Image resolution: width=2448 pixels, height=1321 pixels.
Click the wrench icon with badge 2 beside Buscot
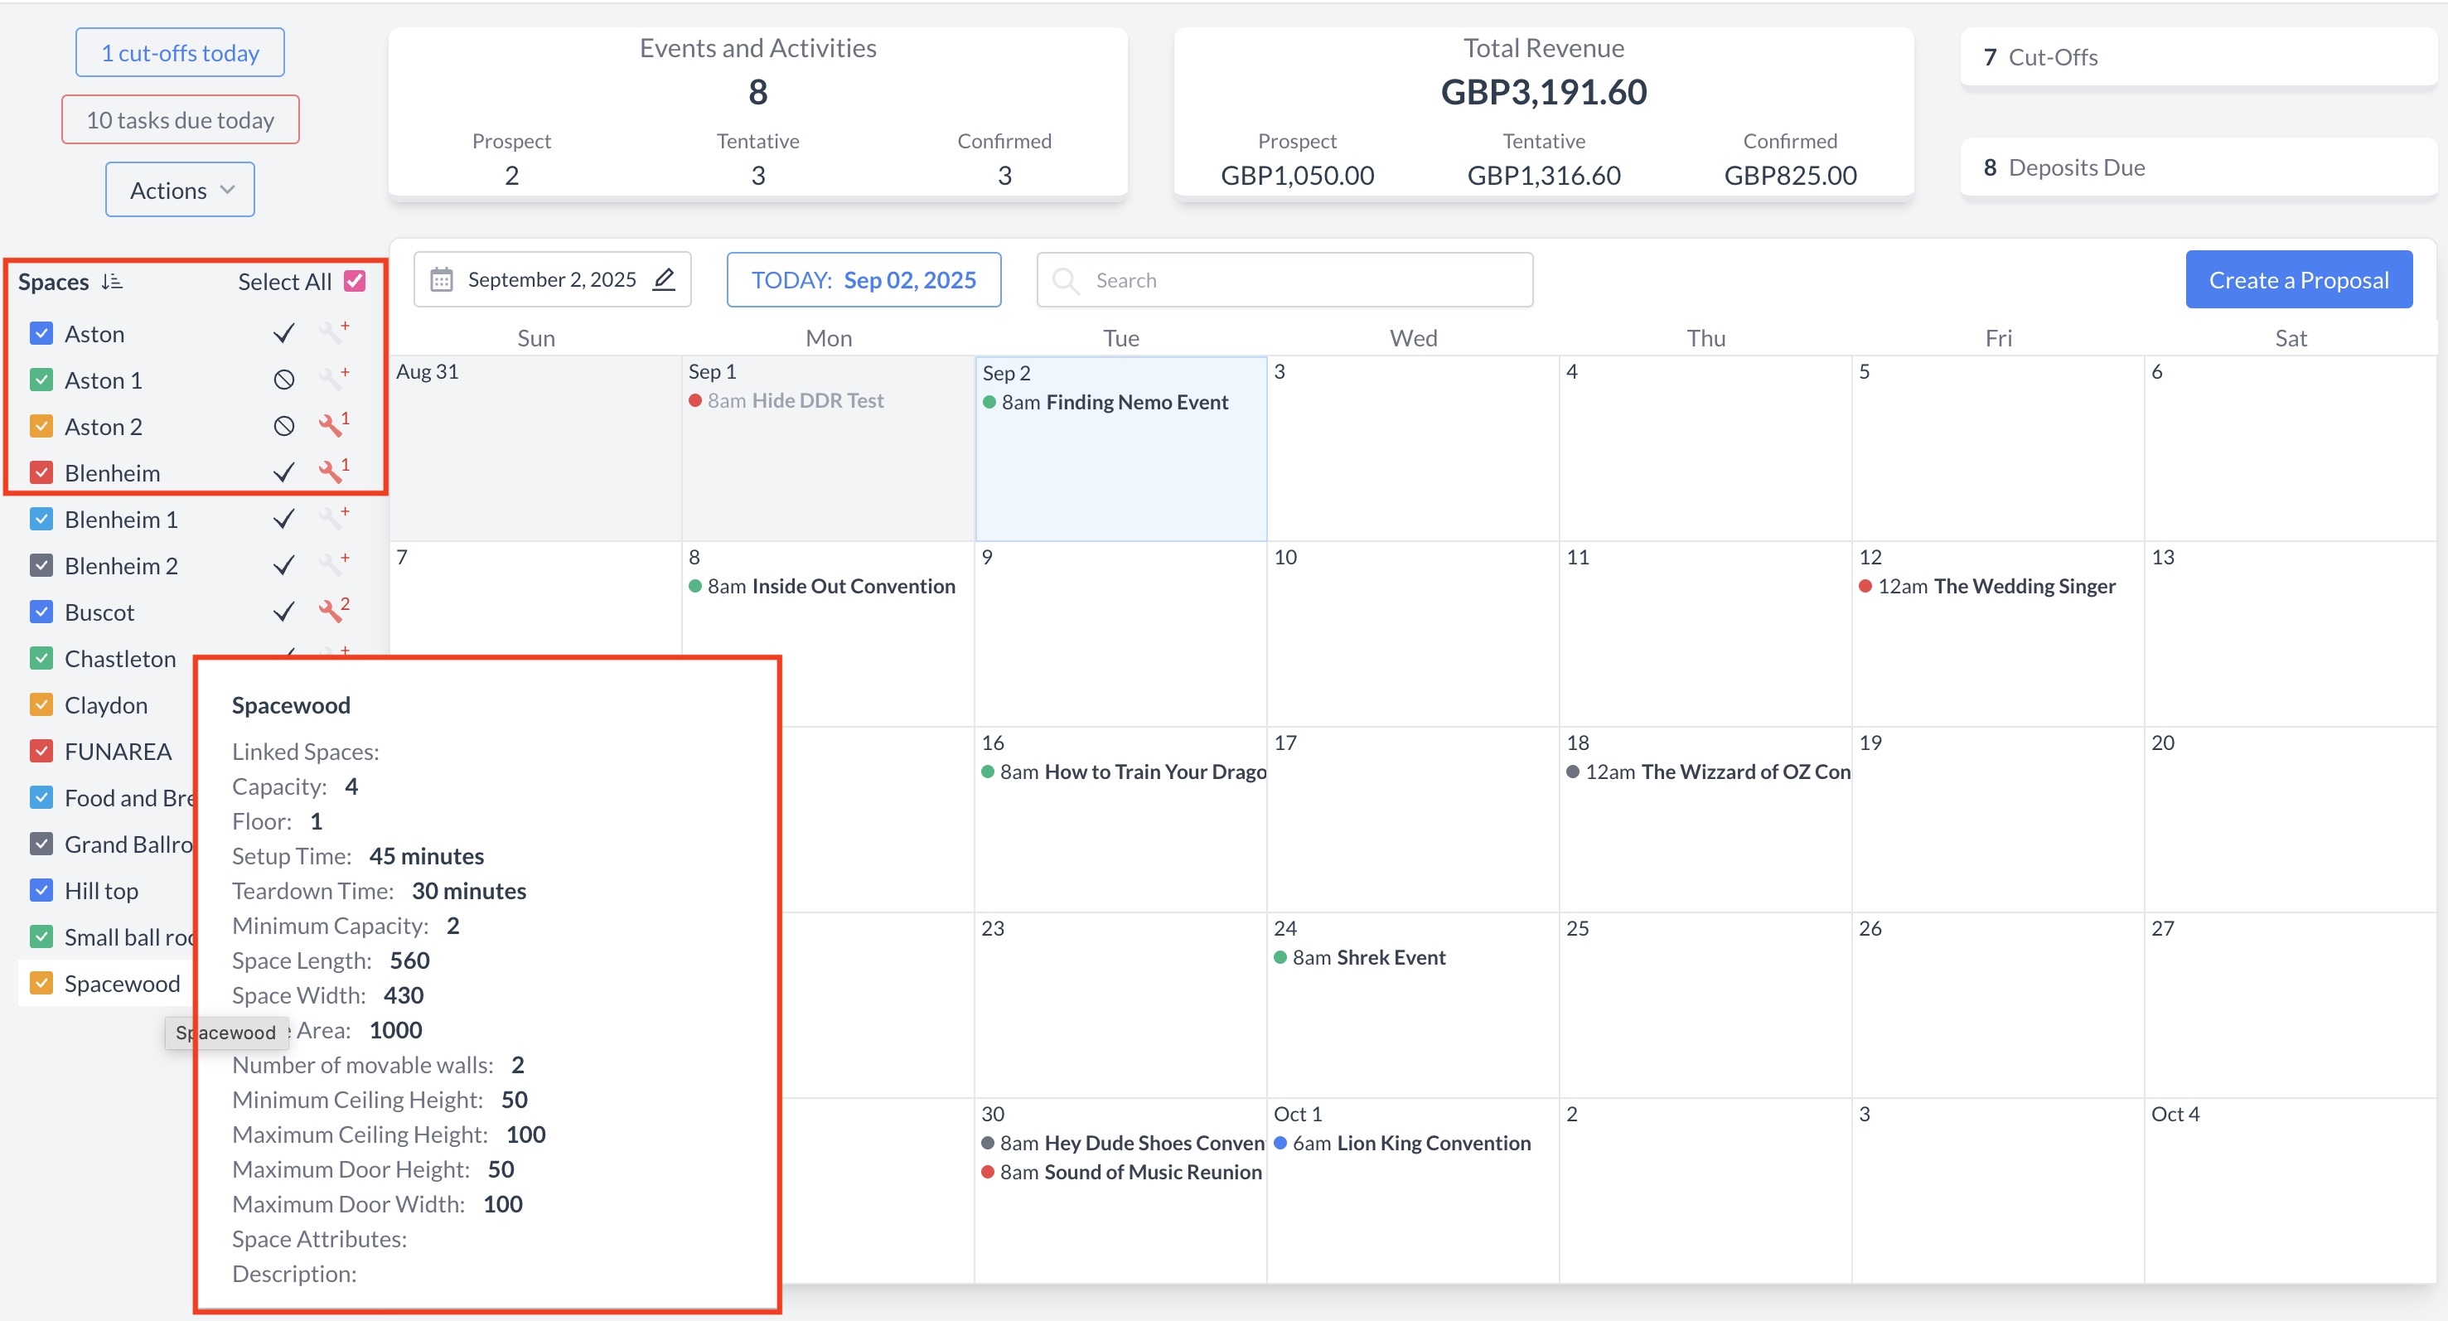(331, 611)
